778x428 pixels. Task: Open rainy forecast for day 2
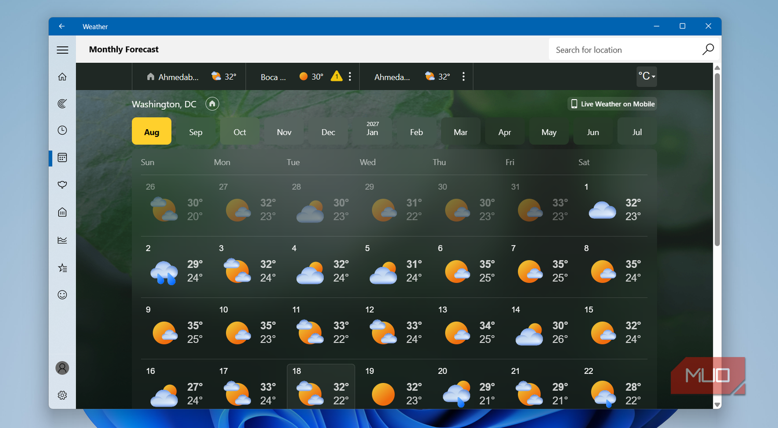tap(175, 267)
